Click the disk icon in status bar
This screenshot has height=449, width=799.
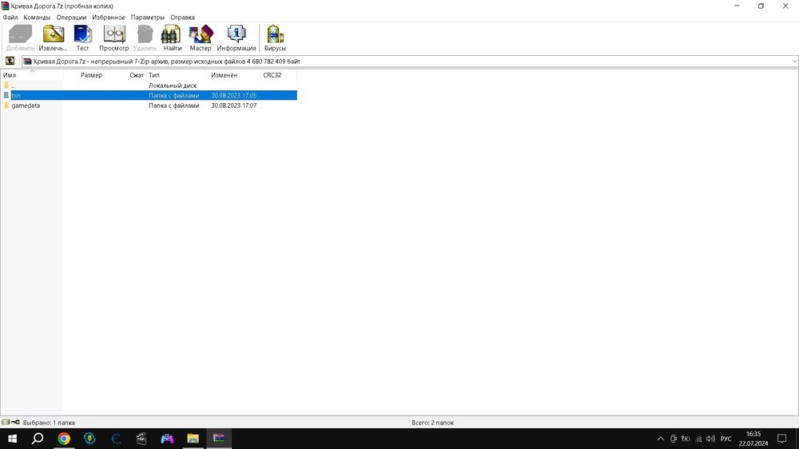point(6,423)
